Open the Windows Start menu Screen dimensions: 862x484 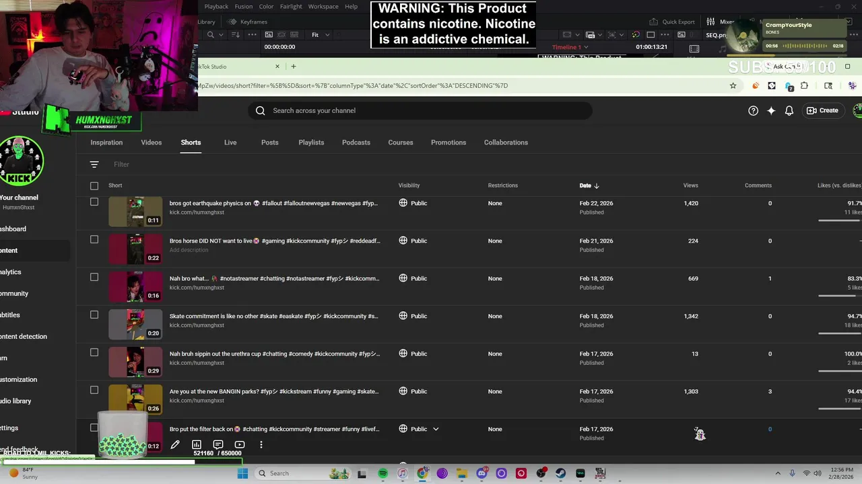(x=242, y=473)
